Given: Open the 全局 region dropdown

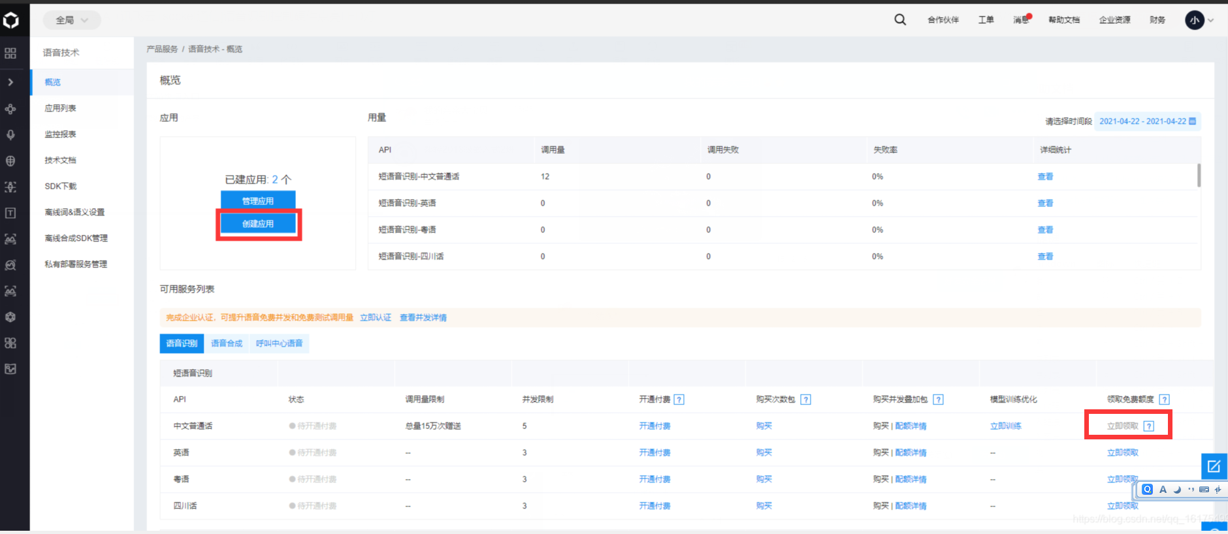Looking at the screenshot, I should click(72, 20).
